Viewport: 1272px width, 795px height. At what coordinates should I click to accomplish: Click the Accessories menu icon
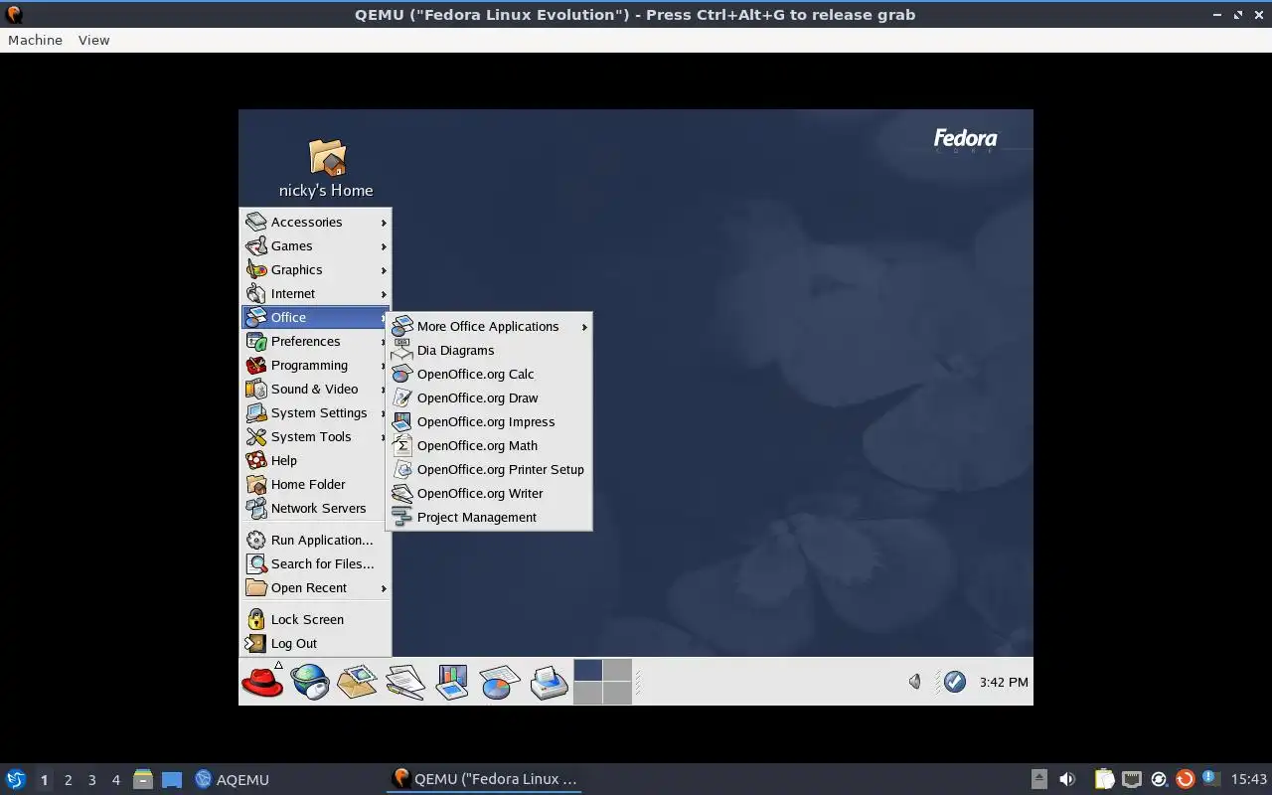(256, 222)
